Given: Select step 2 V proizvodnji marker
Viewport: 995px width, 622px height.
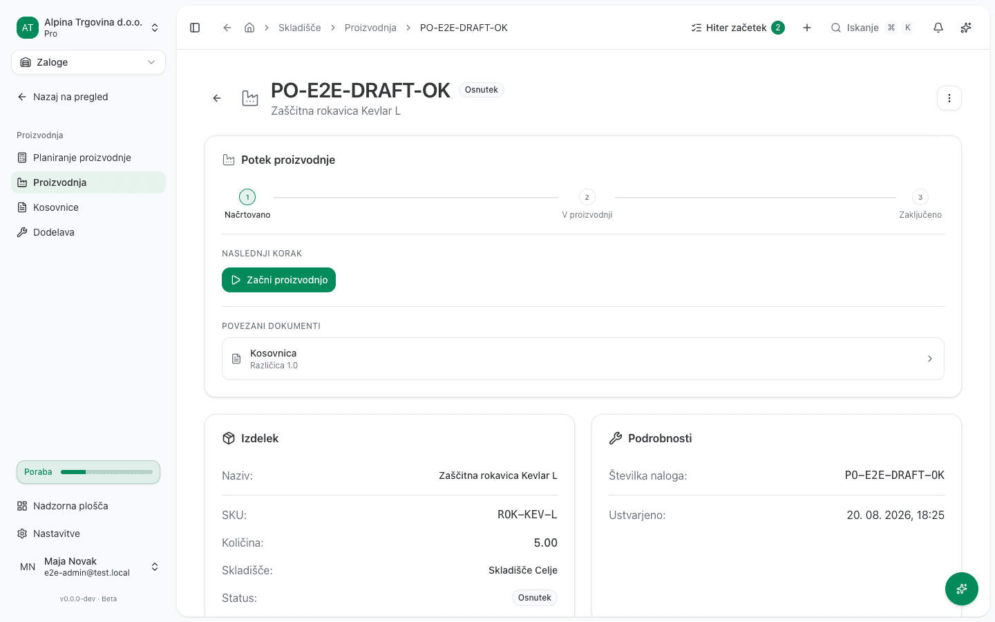Looking at the screenshot, I should [x=587, y=197].
